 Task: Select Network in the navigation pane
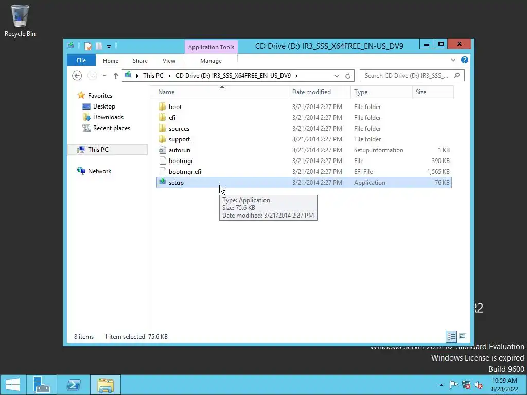(x=99, y=171)
